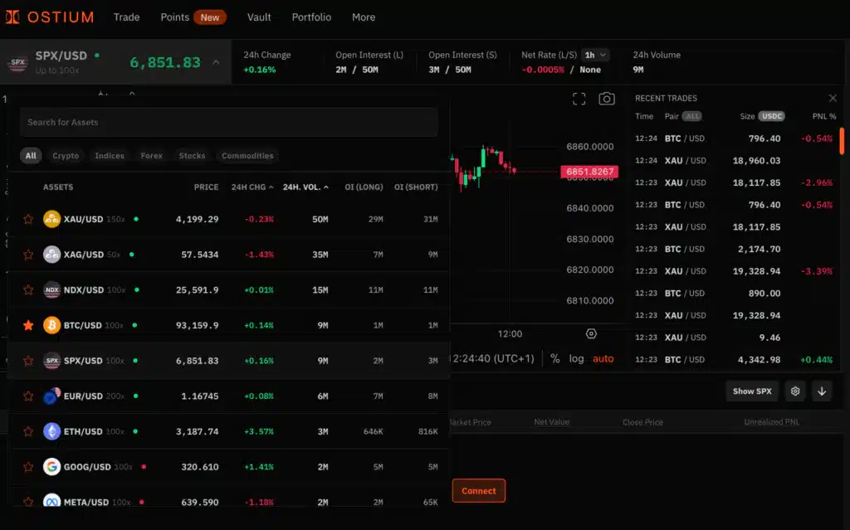Click the Bitcoin icon beside BTC/USD
This screenshot has height=530, width=850.
coord(51,324)
